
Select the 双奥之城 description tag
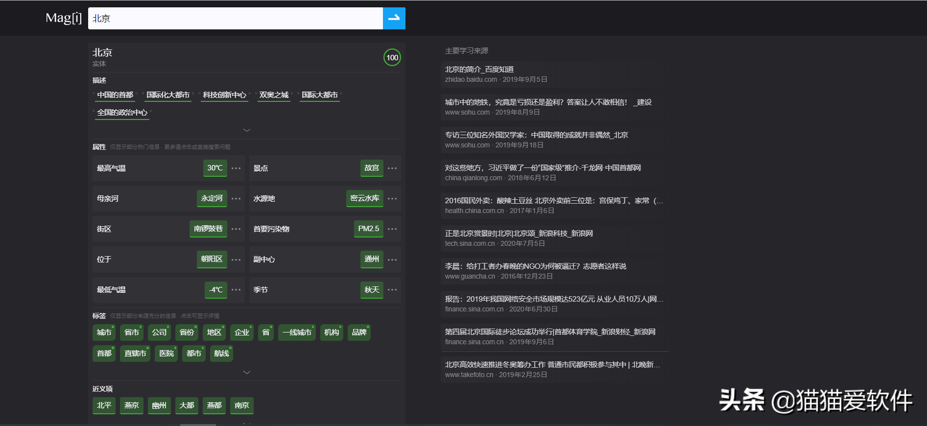click(x=274, y=95)
